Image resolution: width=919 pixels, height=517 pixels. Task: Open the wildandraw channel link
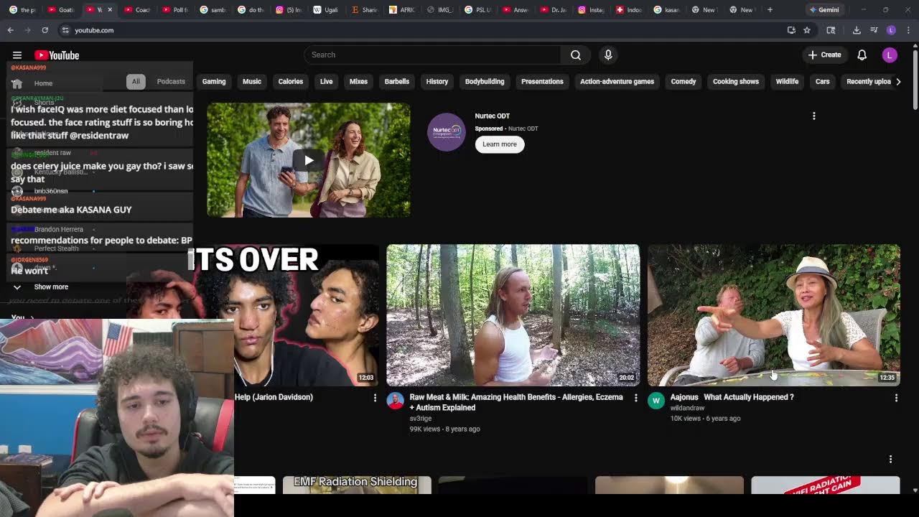click(687, 408)
